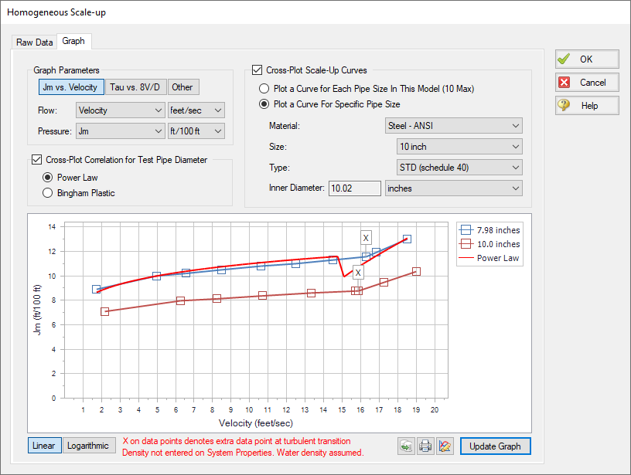Click the last blue data point near 18.5 ft/sec

tap(407, 239)
